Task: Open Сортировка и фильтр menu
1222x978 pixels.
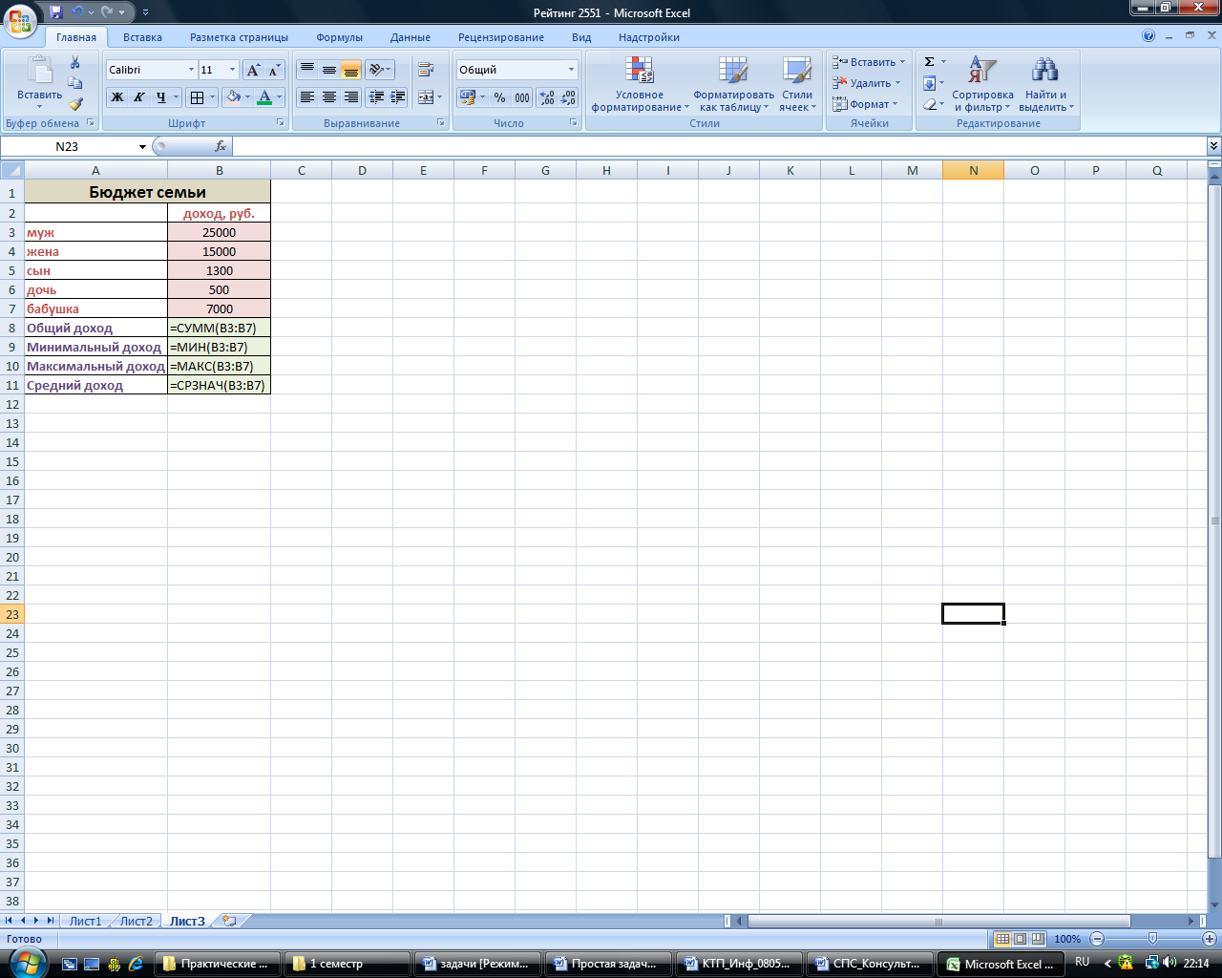Action: point(982,84)
